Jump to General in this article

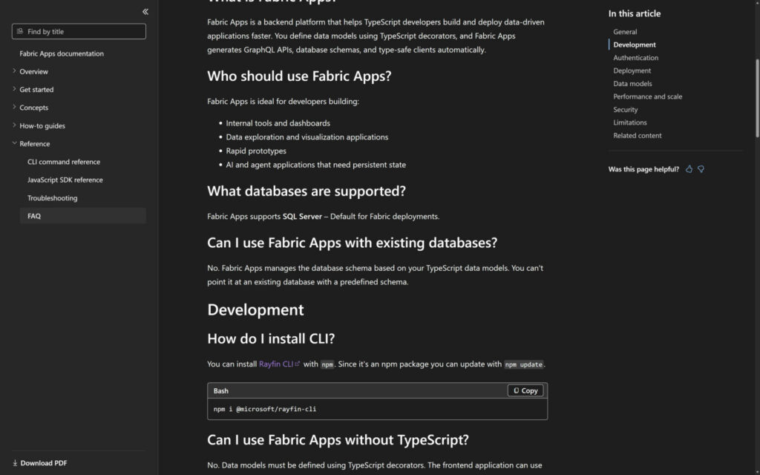tap(625, 31)
